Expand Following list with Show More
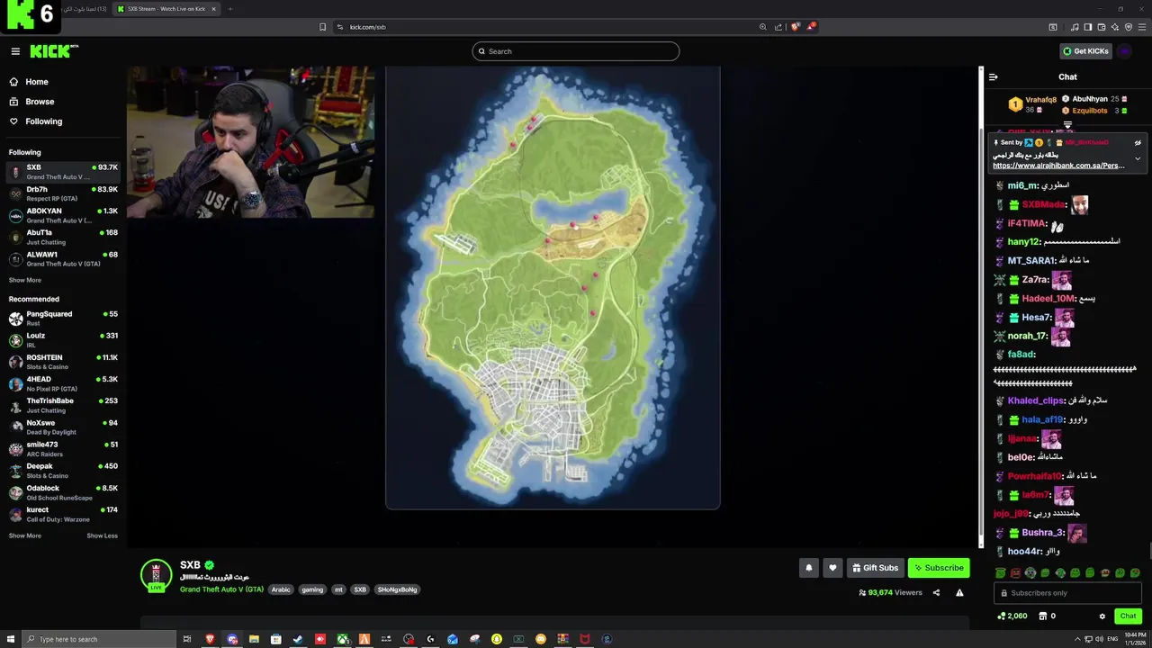This screenshot has width=1152, height=648. pos(25,280)
